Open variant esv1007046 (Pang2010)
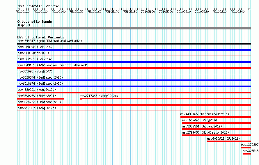Image resolution: width=259 pixels, height=165 pixels. (x=200, y=120)
